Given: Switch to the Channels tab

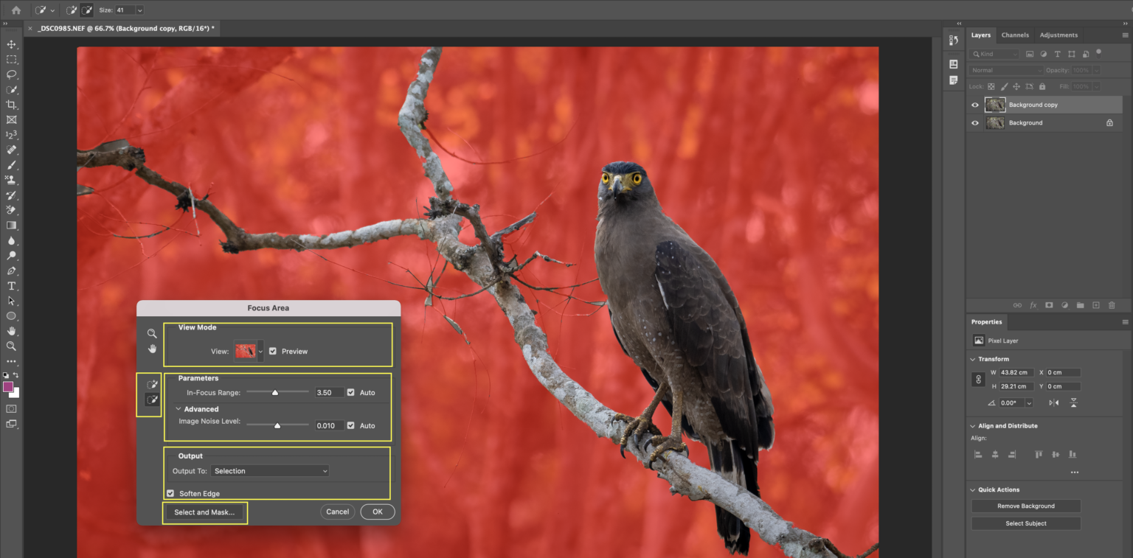Looking at the screenshot, I should point(1015,35).
